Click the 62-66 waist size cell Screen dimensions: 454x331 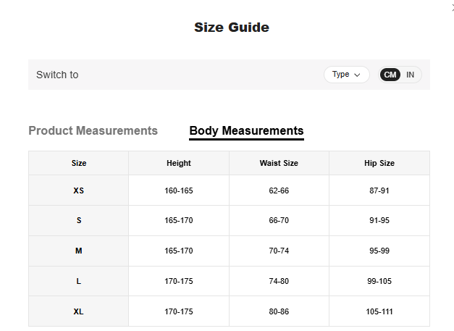pos(279,190)
